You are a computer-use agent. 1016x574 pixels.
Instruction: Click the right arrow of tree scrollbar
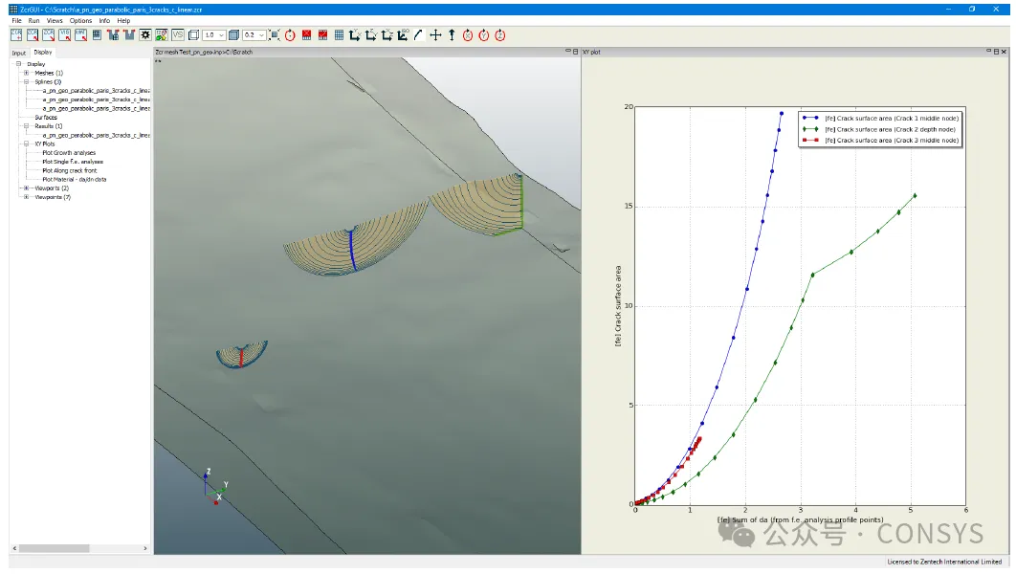coord(145,548)
